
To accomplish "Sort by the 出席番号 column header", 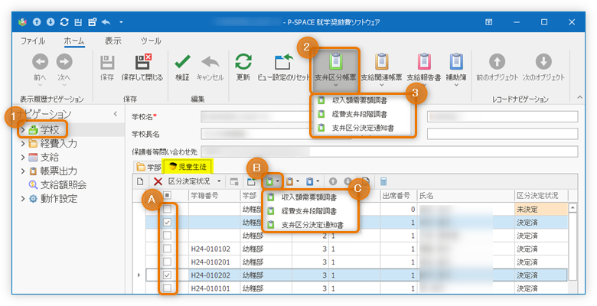I will tap(398, 196).
